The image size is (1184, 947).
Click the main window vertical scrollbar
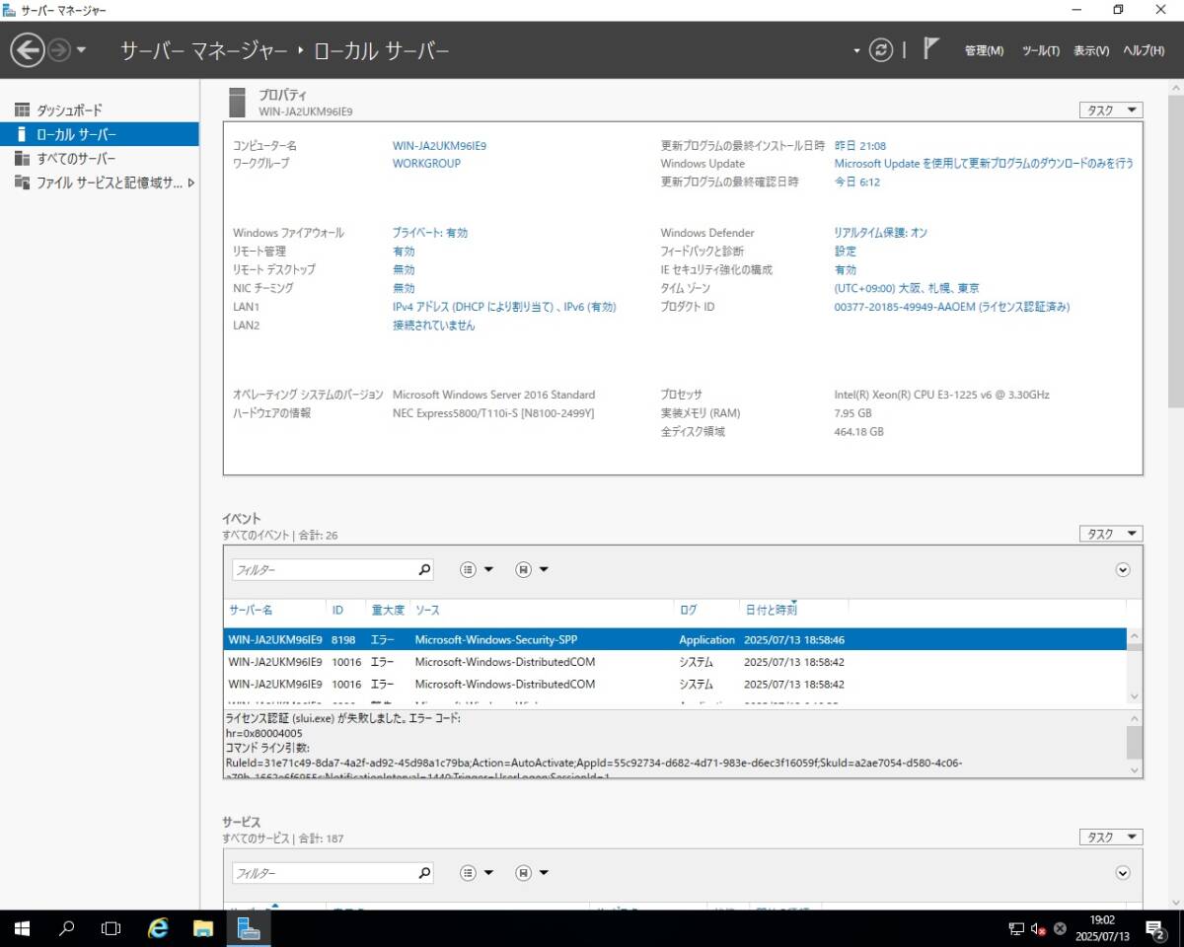[x=1175, y=493]
